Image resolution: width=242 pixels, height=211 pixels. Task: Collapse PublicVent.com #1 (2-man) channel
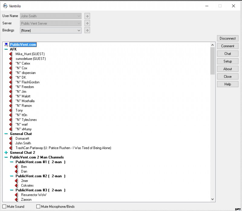point(11,162)
